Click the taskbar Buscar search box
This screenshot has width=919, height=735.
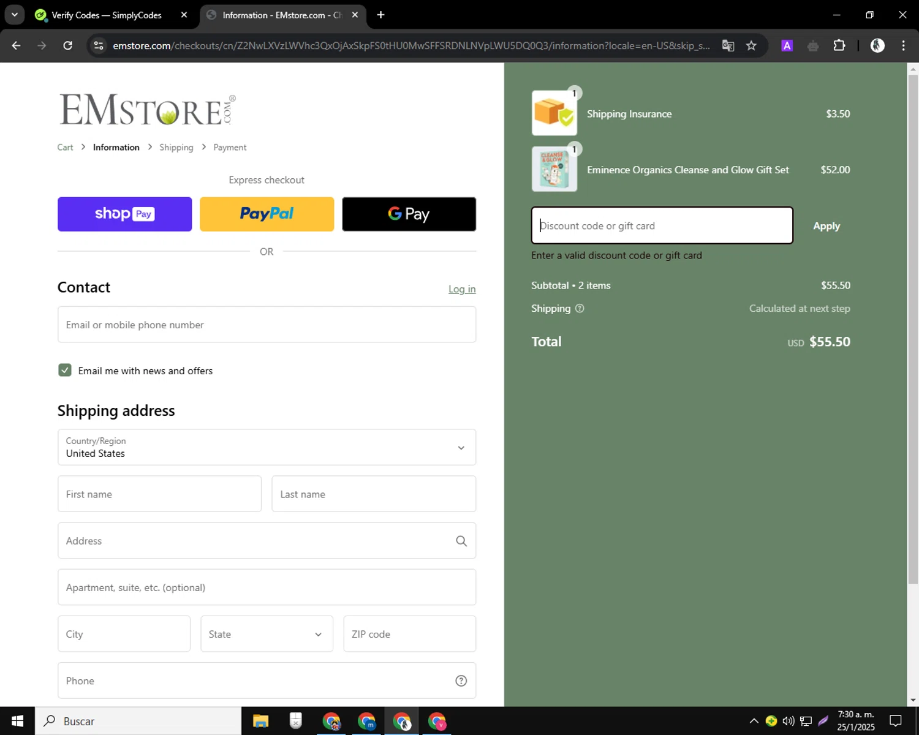coord(138,721)
